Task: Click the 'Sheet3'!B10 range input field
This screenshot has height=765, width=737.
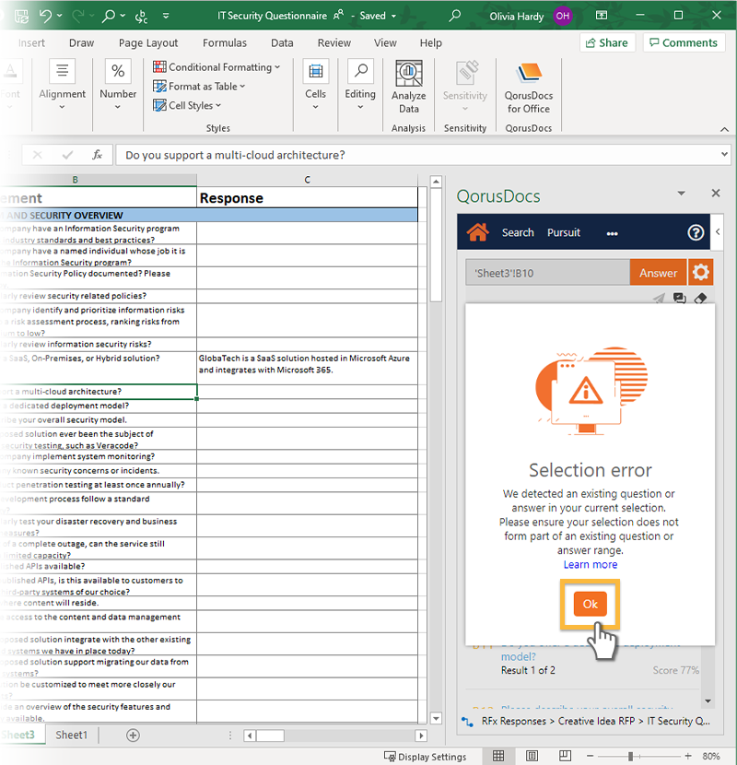Action: tap(547, 273)
